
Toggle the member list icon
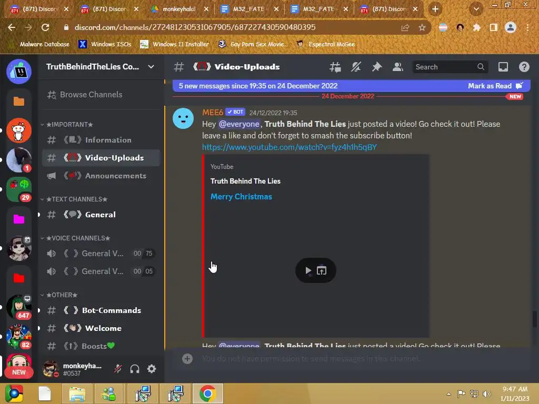pyautogui.click(x=398, y=67)
